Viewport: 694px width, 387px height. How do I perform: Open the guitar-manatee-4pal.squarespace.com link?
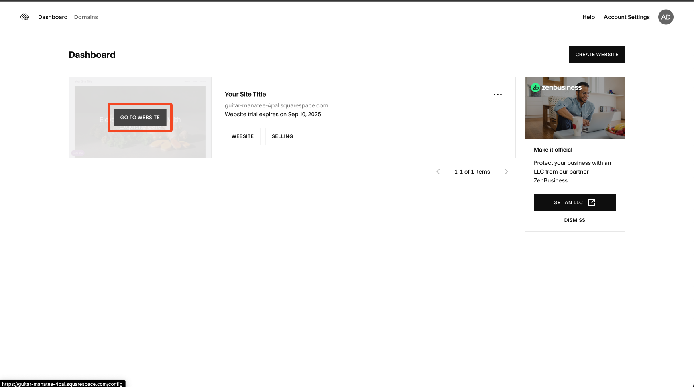click(276, 105)
